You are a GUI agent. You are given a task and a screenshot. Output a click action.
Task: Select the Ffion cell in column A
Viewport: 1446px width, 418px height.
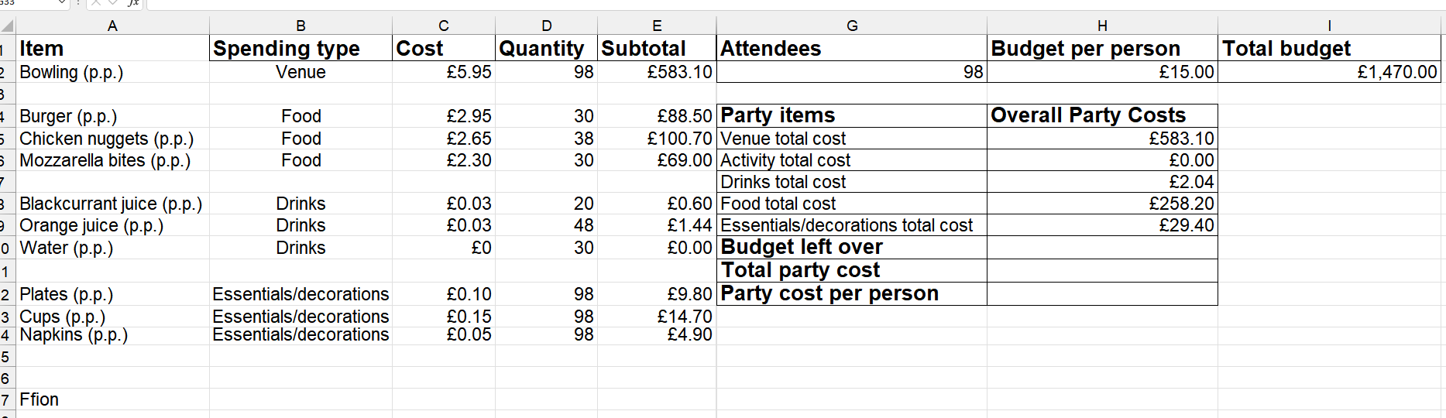coord(112,399)
